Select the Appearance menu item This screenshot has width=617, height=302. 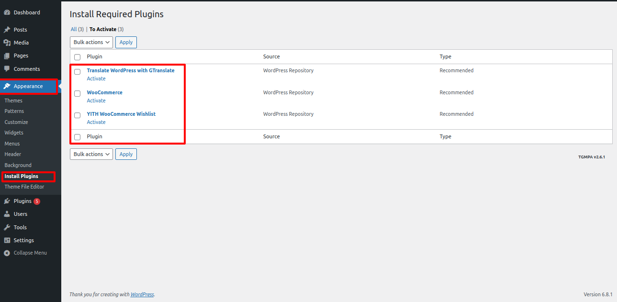click(x=29, y=86)
